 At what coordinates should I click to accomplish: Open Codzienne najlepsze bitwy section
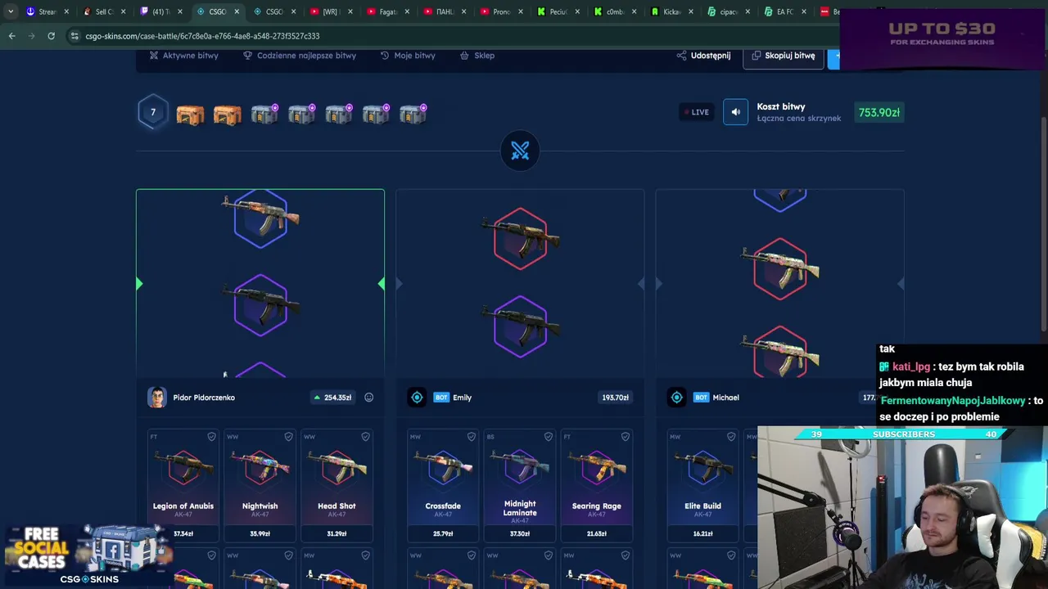(x=300, y=56)
